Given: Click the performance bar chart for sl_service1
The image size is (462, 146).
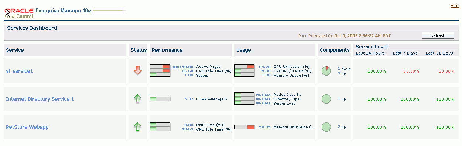Looking at the screenshot, I should click(x=160, y=70).
